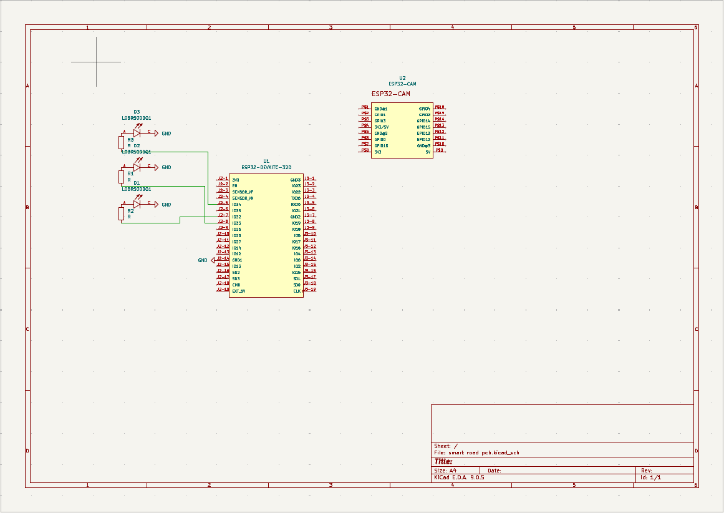Click the bottom D1 LED diode symbol

tap(137, 204)
